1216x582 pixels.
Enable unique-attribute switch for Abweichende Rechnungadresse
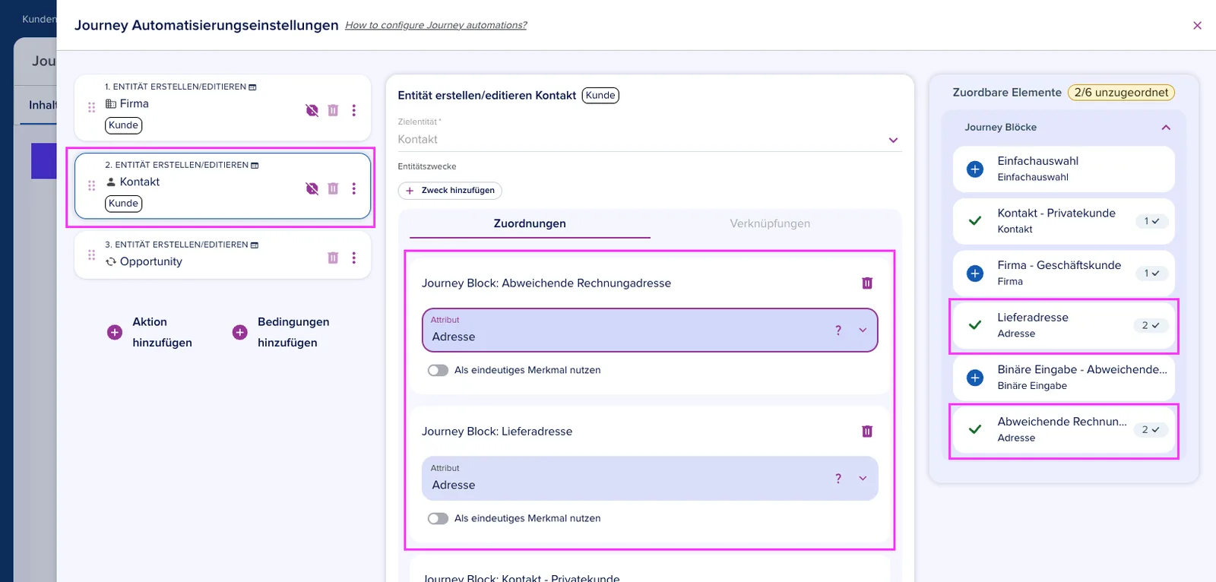coord(438,371)
